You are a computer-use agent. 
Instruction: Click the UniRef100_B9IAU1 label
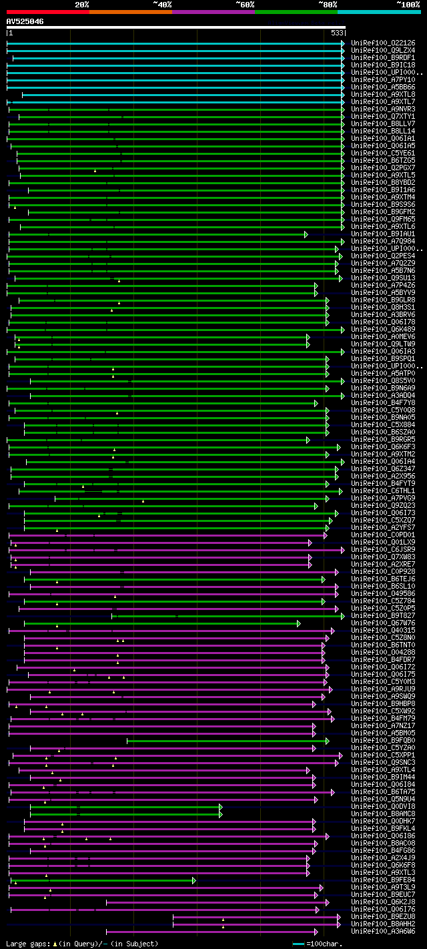coord(383,234)
